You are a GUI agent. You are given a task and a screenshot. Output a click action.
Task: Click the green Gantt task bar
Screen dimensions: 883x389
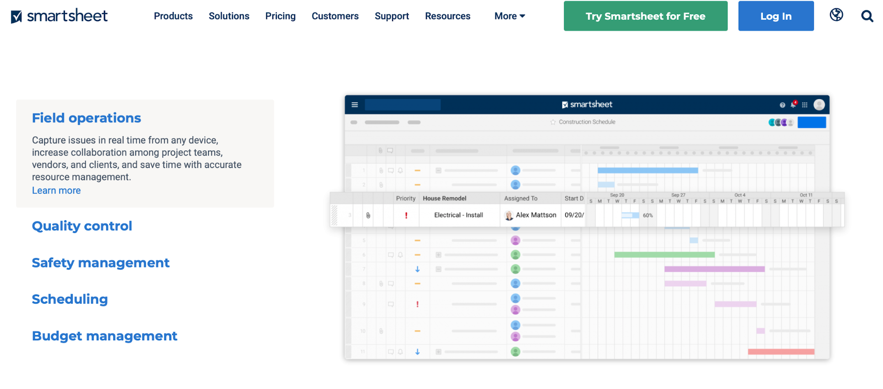tap(664, 255)
